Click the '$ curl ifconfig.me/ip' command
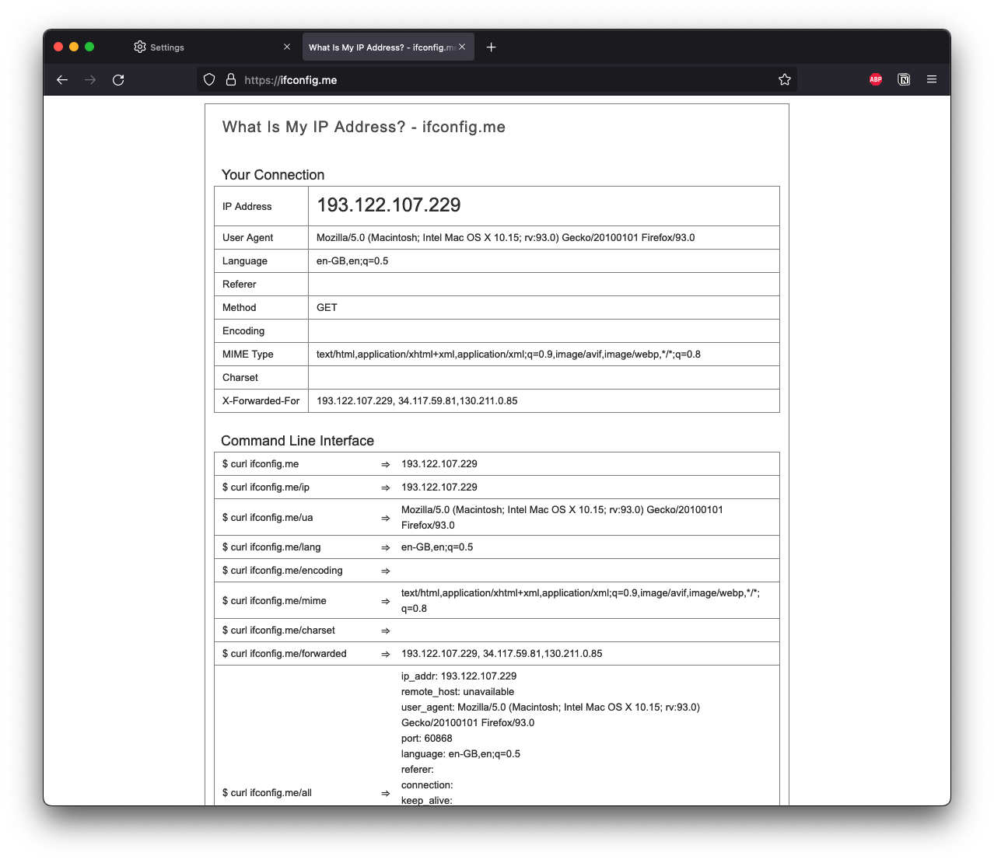This screenshot has width=994, height=863. (x=266, y=487)
